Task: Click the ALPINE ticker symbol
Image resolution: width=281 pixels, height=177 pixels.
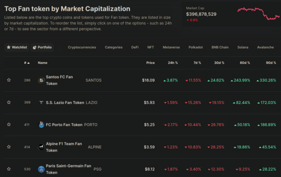Action: [94, 147]
